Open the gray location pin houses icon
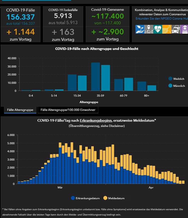The height and width of the screenshot is (218, 188). point(149,29)
